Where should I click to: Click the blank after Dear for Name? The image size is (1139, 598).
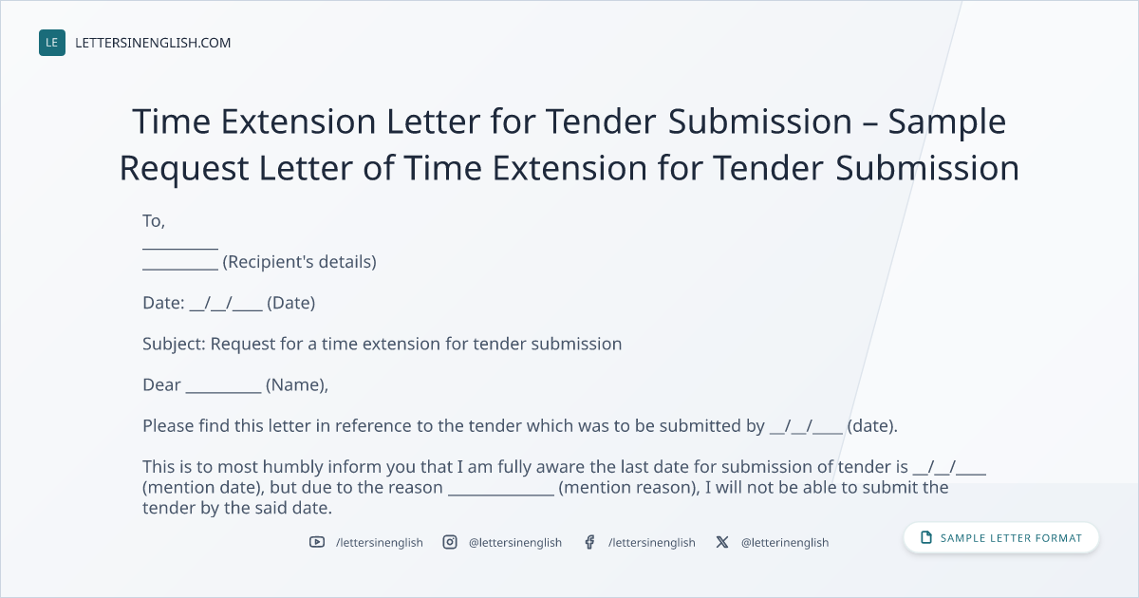[x=223, y=386]
